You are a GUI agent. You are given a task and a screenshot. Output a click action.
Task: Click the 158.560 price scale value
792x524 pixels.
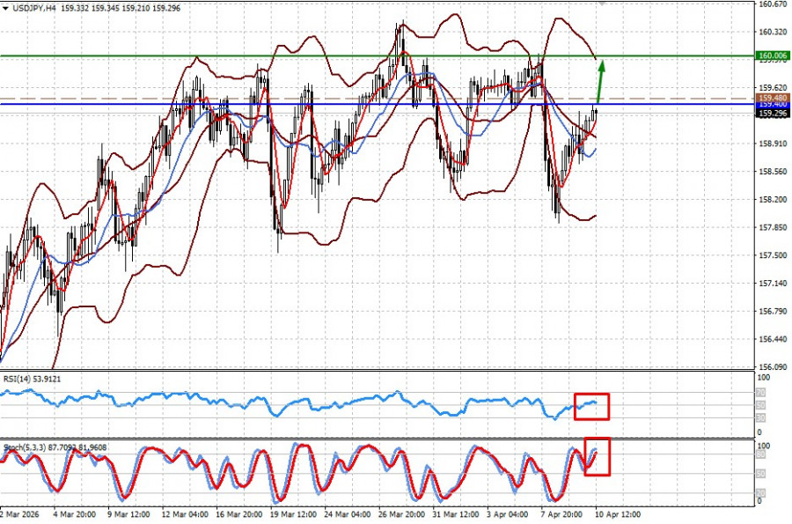tap(773, 172)
